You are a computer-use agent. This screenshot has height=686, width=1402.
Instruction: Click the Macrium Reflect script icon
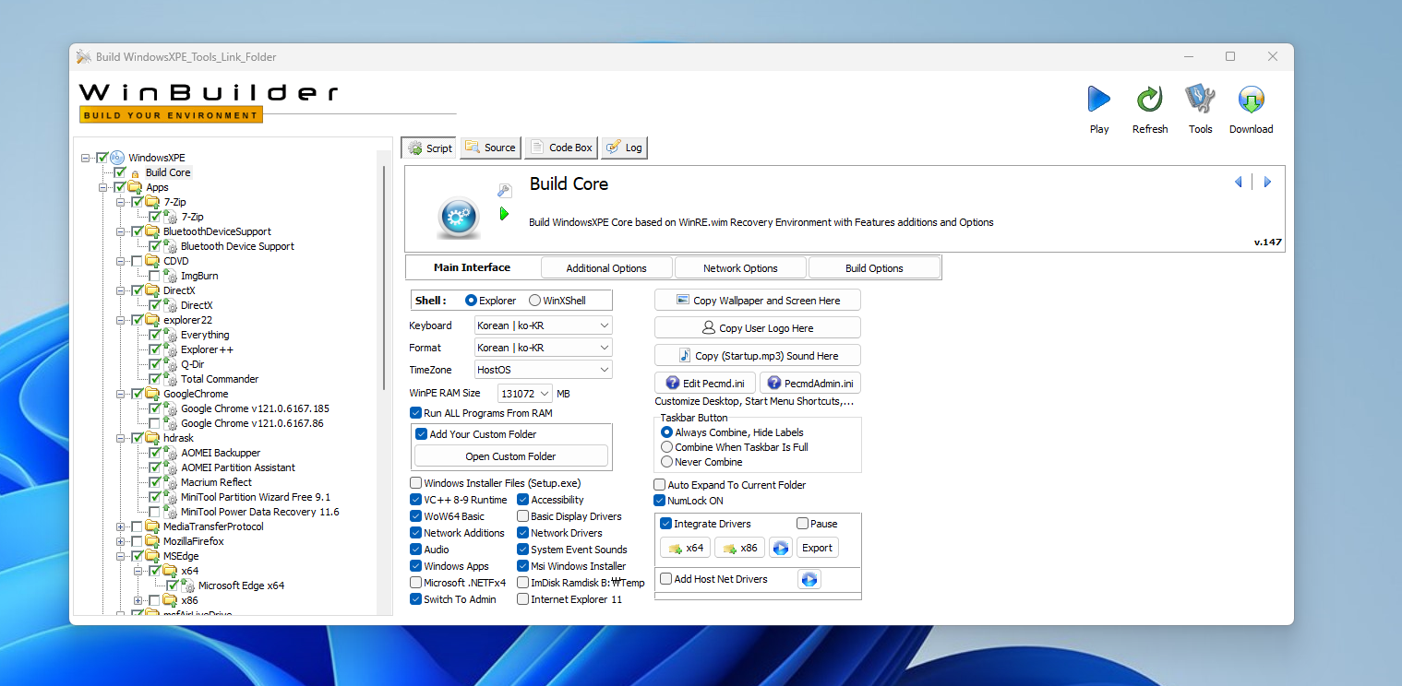[170, 482]
